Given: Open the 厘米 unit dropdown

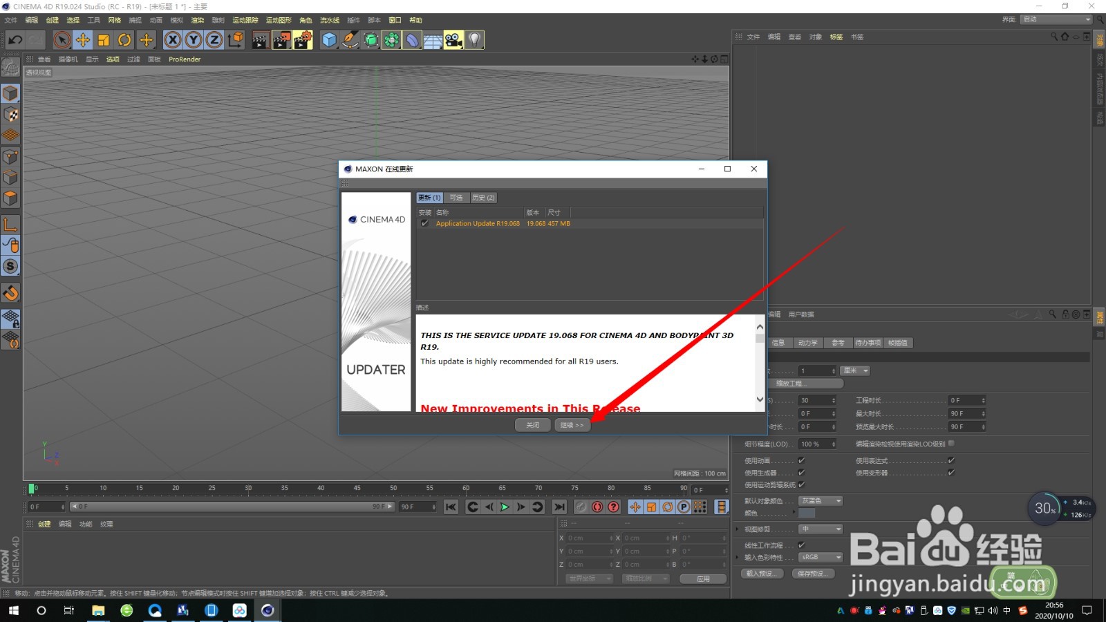Looking at the screenshot, I should pyautogui.click(x=855, y=371).
